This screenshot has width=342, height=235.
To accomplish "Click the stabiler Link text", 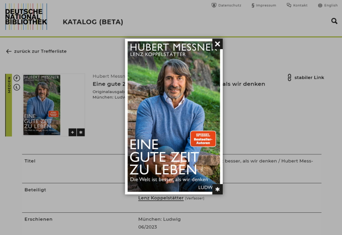I will pyautogui.click(x=309, y=78).
